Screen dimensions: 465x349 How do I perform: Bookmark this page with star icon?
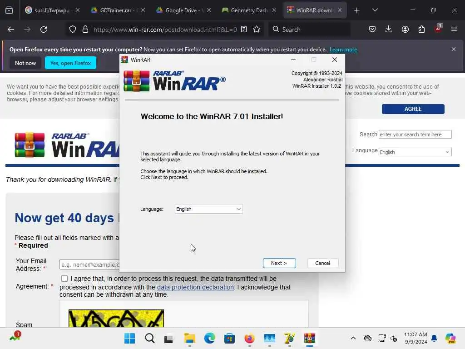click(257, 30)
